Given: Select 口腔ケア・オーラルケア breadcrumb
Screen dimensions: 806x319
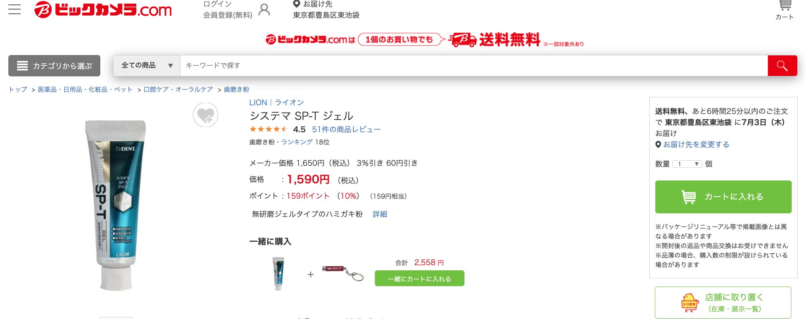Looking at the screenshot, I should tap(178, 89).
